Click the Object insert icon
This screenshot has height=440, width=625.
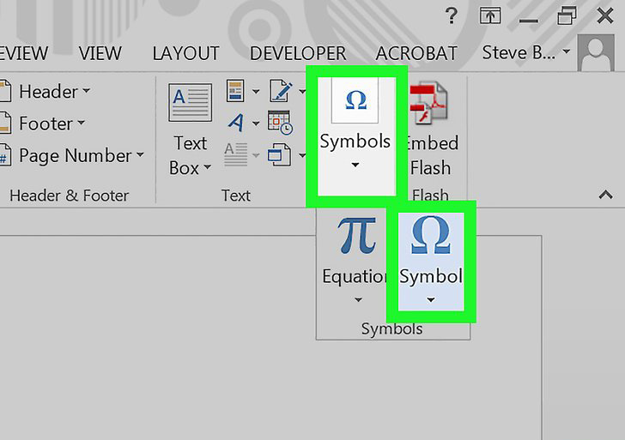point(279,154)
